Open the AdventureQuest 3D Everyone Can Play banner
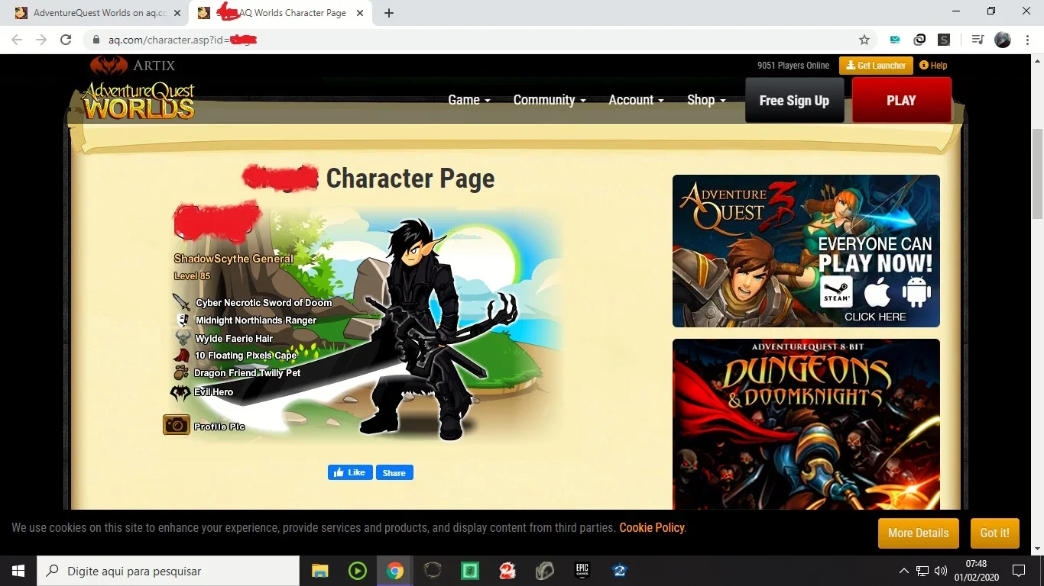Viewport: 1044px width, 586px height. coord(806,251)
